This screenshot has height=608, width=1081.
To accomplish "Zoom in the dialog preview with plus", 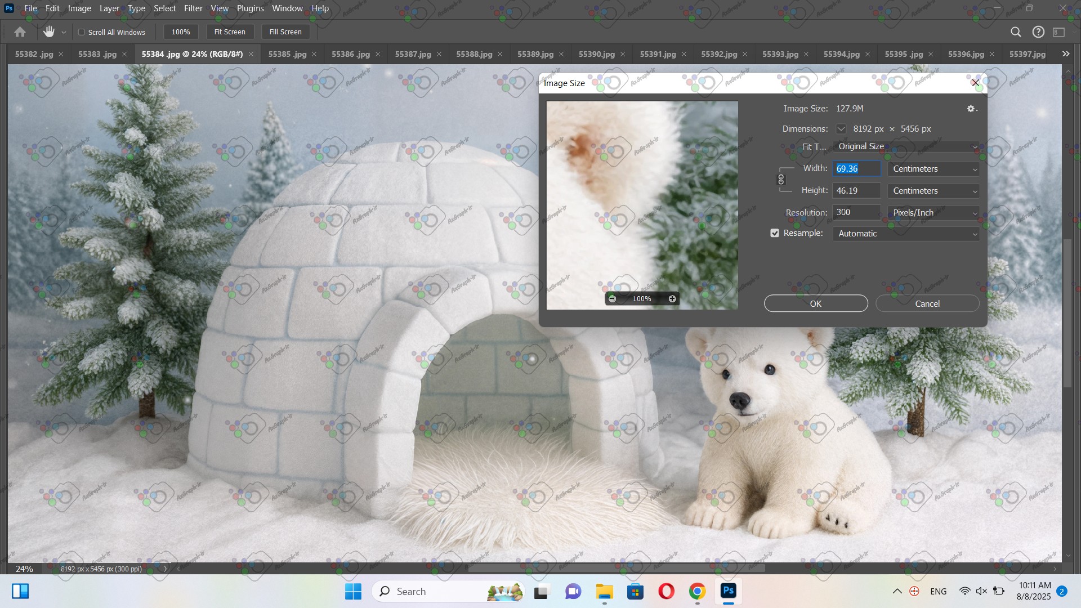I will click(x=672, y=299).
